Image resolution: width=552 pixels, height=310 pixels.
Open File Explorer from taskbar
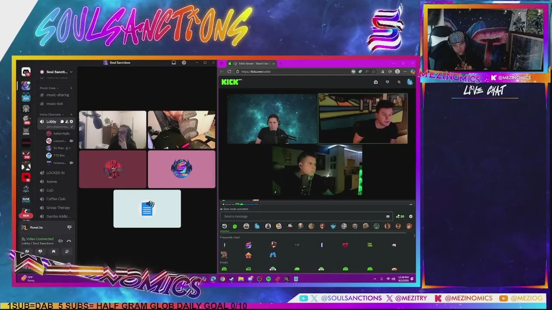241,279
